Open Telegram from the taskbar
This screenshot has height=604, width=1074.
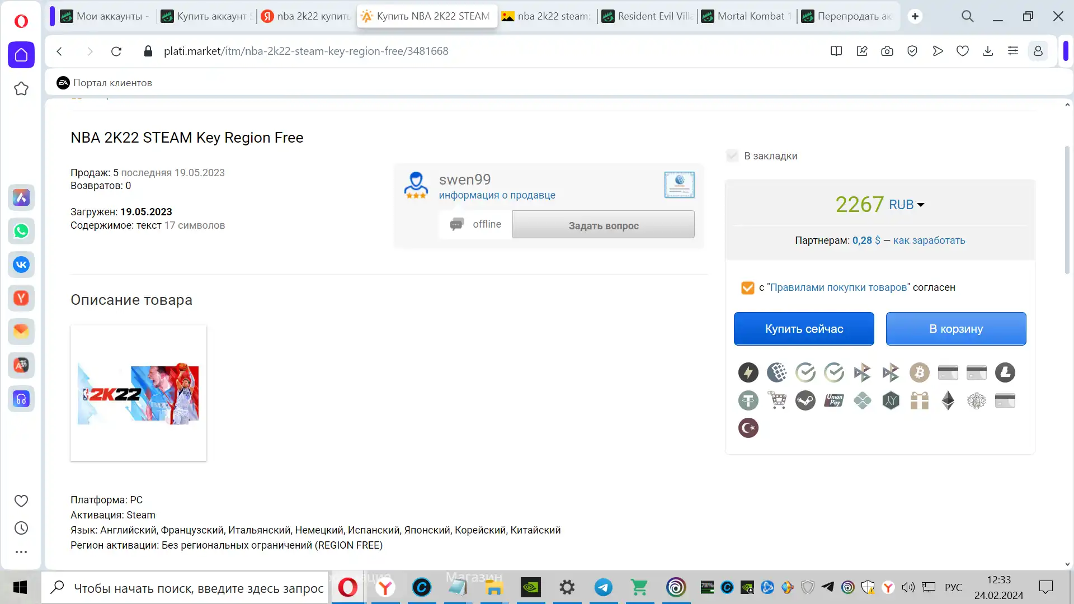[x=603, y=588]
